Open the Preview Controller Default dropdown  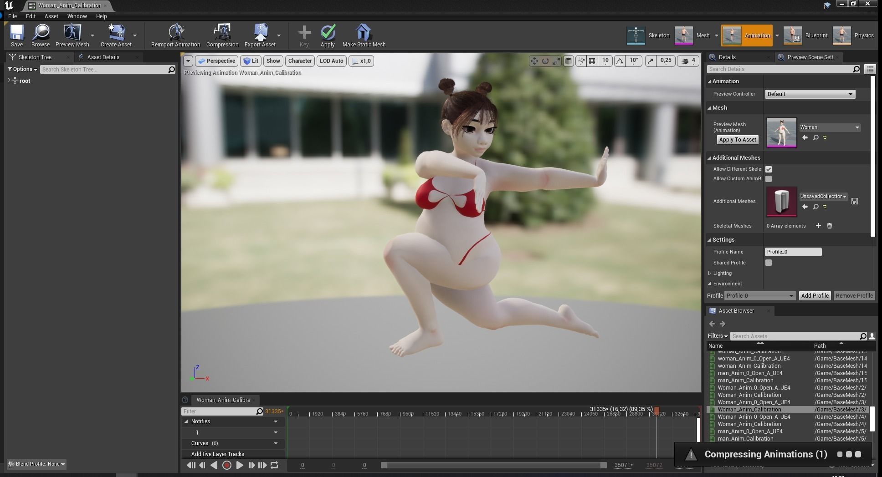(x=810, y=94)
